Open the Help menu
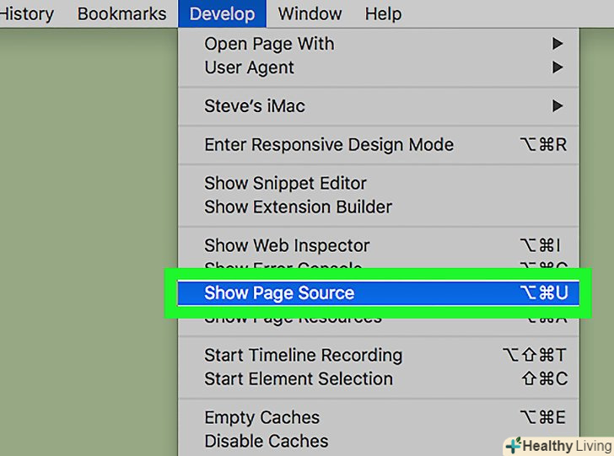 [383, 13]
